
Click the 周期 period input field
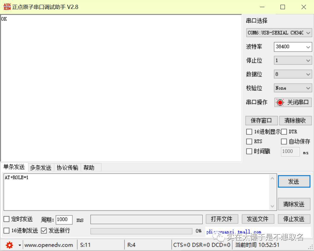point(64,220)
